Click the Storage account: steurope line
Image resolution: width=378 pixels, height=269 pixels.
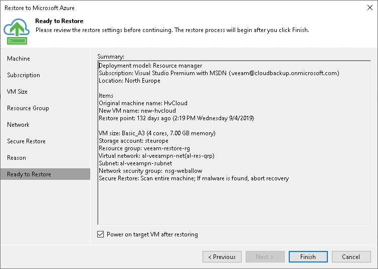coord(133,141)
